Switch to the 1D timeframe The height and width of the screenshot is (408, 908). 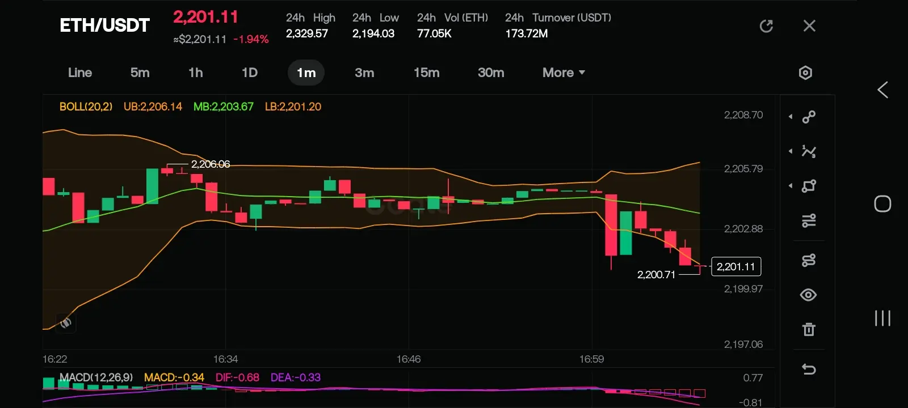(x=250, y=73)
